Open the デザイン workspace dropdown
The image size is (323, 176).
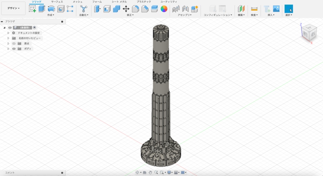(x=13, y=8)
